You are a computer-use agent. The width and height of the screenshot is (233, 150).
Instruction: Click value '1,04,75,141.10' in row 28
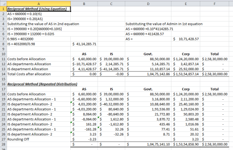pyautogui.click(x=159, y=144)
